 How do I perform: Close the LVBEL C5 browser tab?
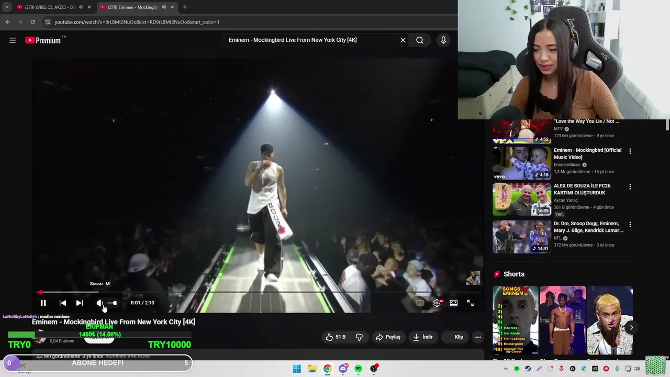point(90,7)
